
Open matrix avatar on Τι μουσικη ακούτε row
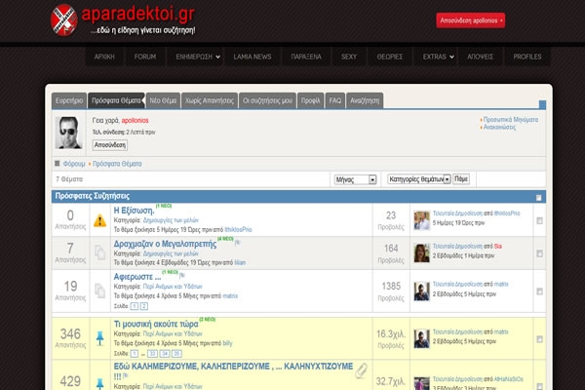pos(421,338)
